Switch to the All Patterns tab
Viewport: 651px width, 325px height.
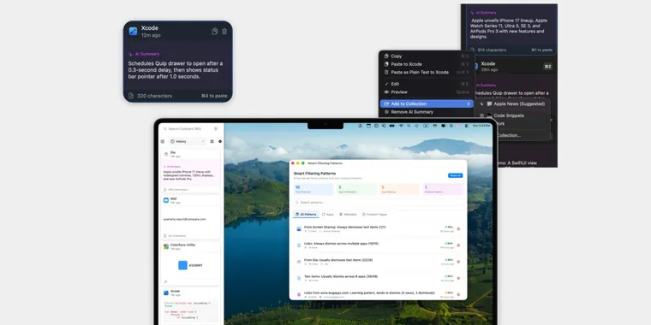[306, 215]
